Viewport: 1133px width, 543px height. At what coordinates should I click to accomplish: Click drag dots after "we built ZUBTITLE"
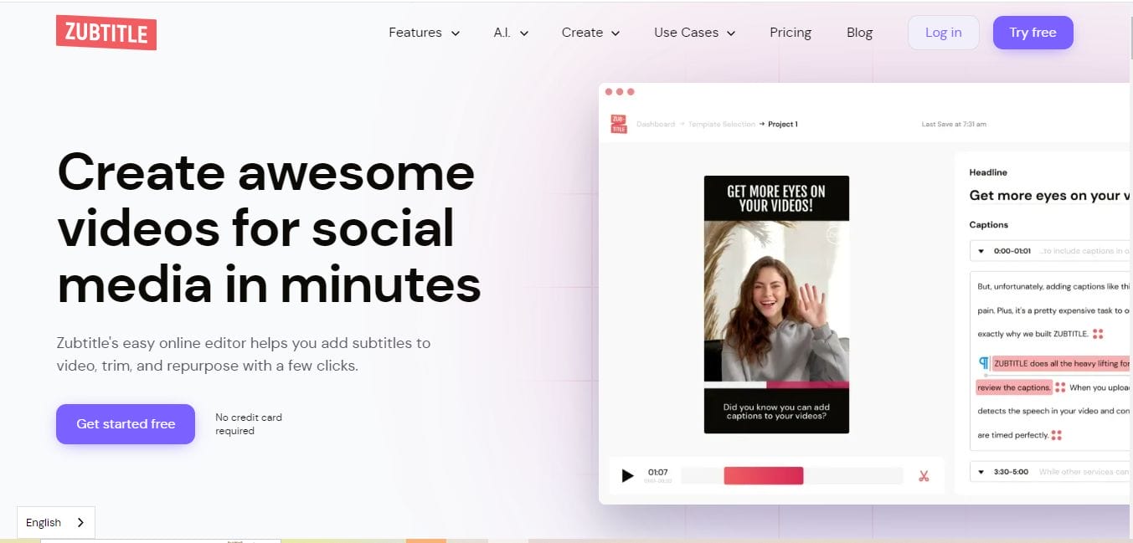[x=1098, y=333]
